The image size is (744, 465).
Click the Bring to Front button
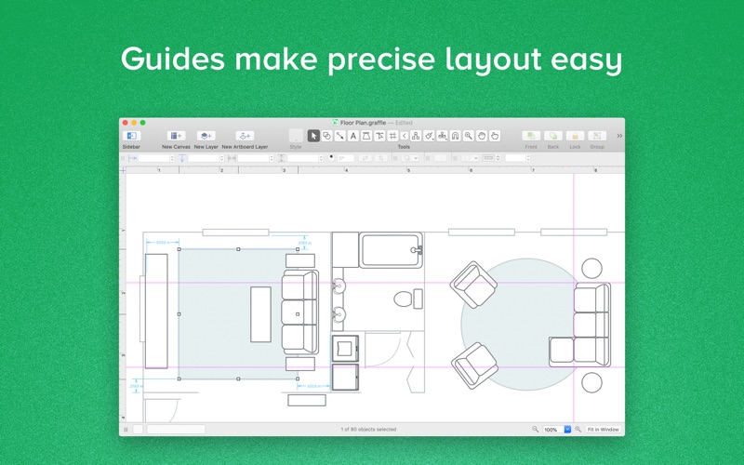(531, 136)
